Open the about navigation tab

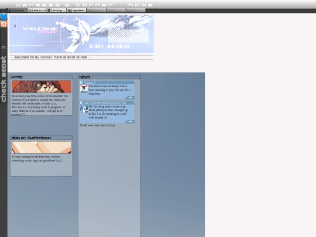click(37, 11)
